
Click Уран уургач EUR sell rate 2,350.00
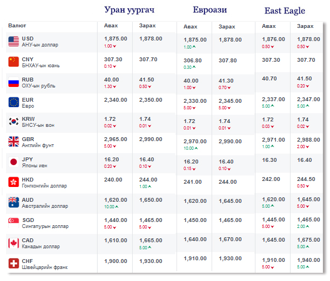[151, 100]
